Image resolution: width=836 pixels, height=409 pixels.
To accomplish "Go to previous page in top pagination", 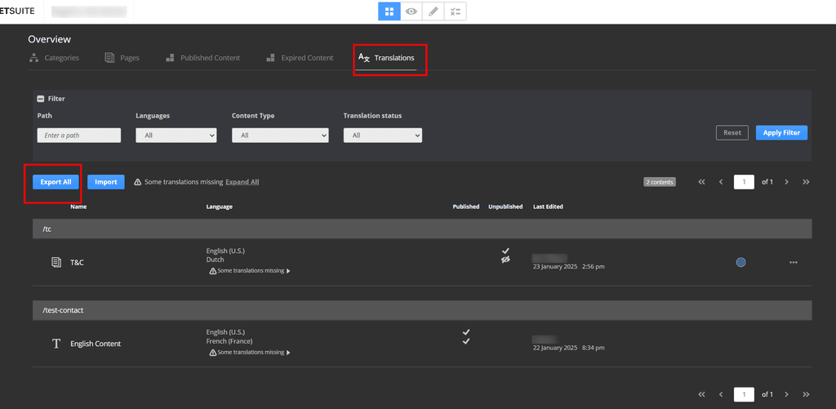I will point(721,182).
